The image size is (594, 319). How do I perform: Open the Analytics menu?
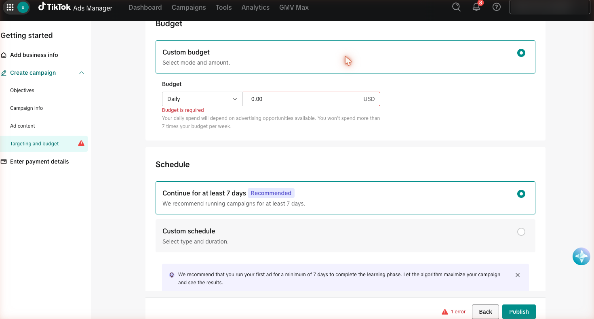pos(255,7)
